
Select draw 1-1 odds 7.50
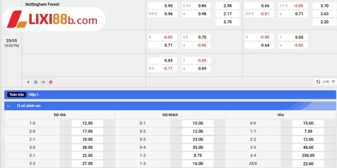click(x=308, y=131)
